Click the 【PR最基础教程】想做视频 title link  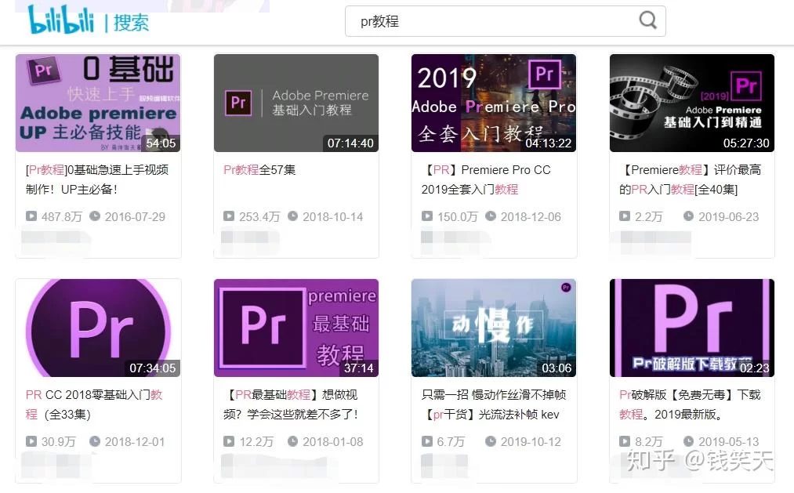point(292,404)
